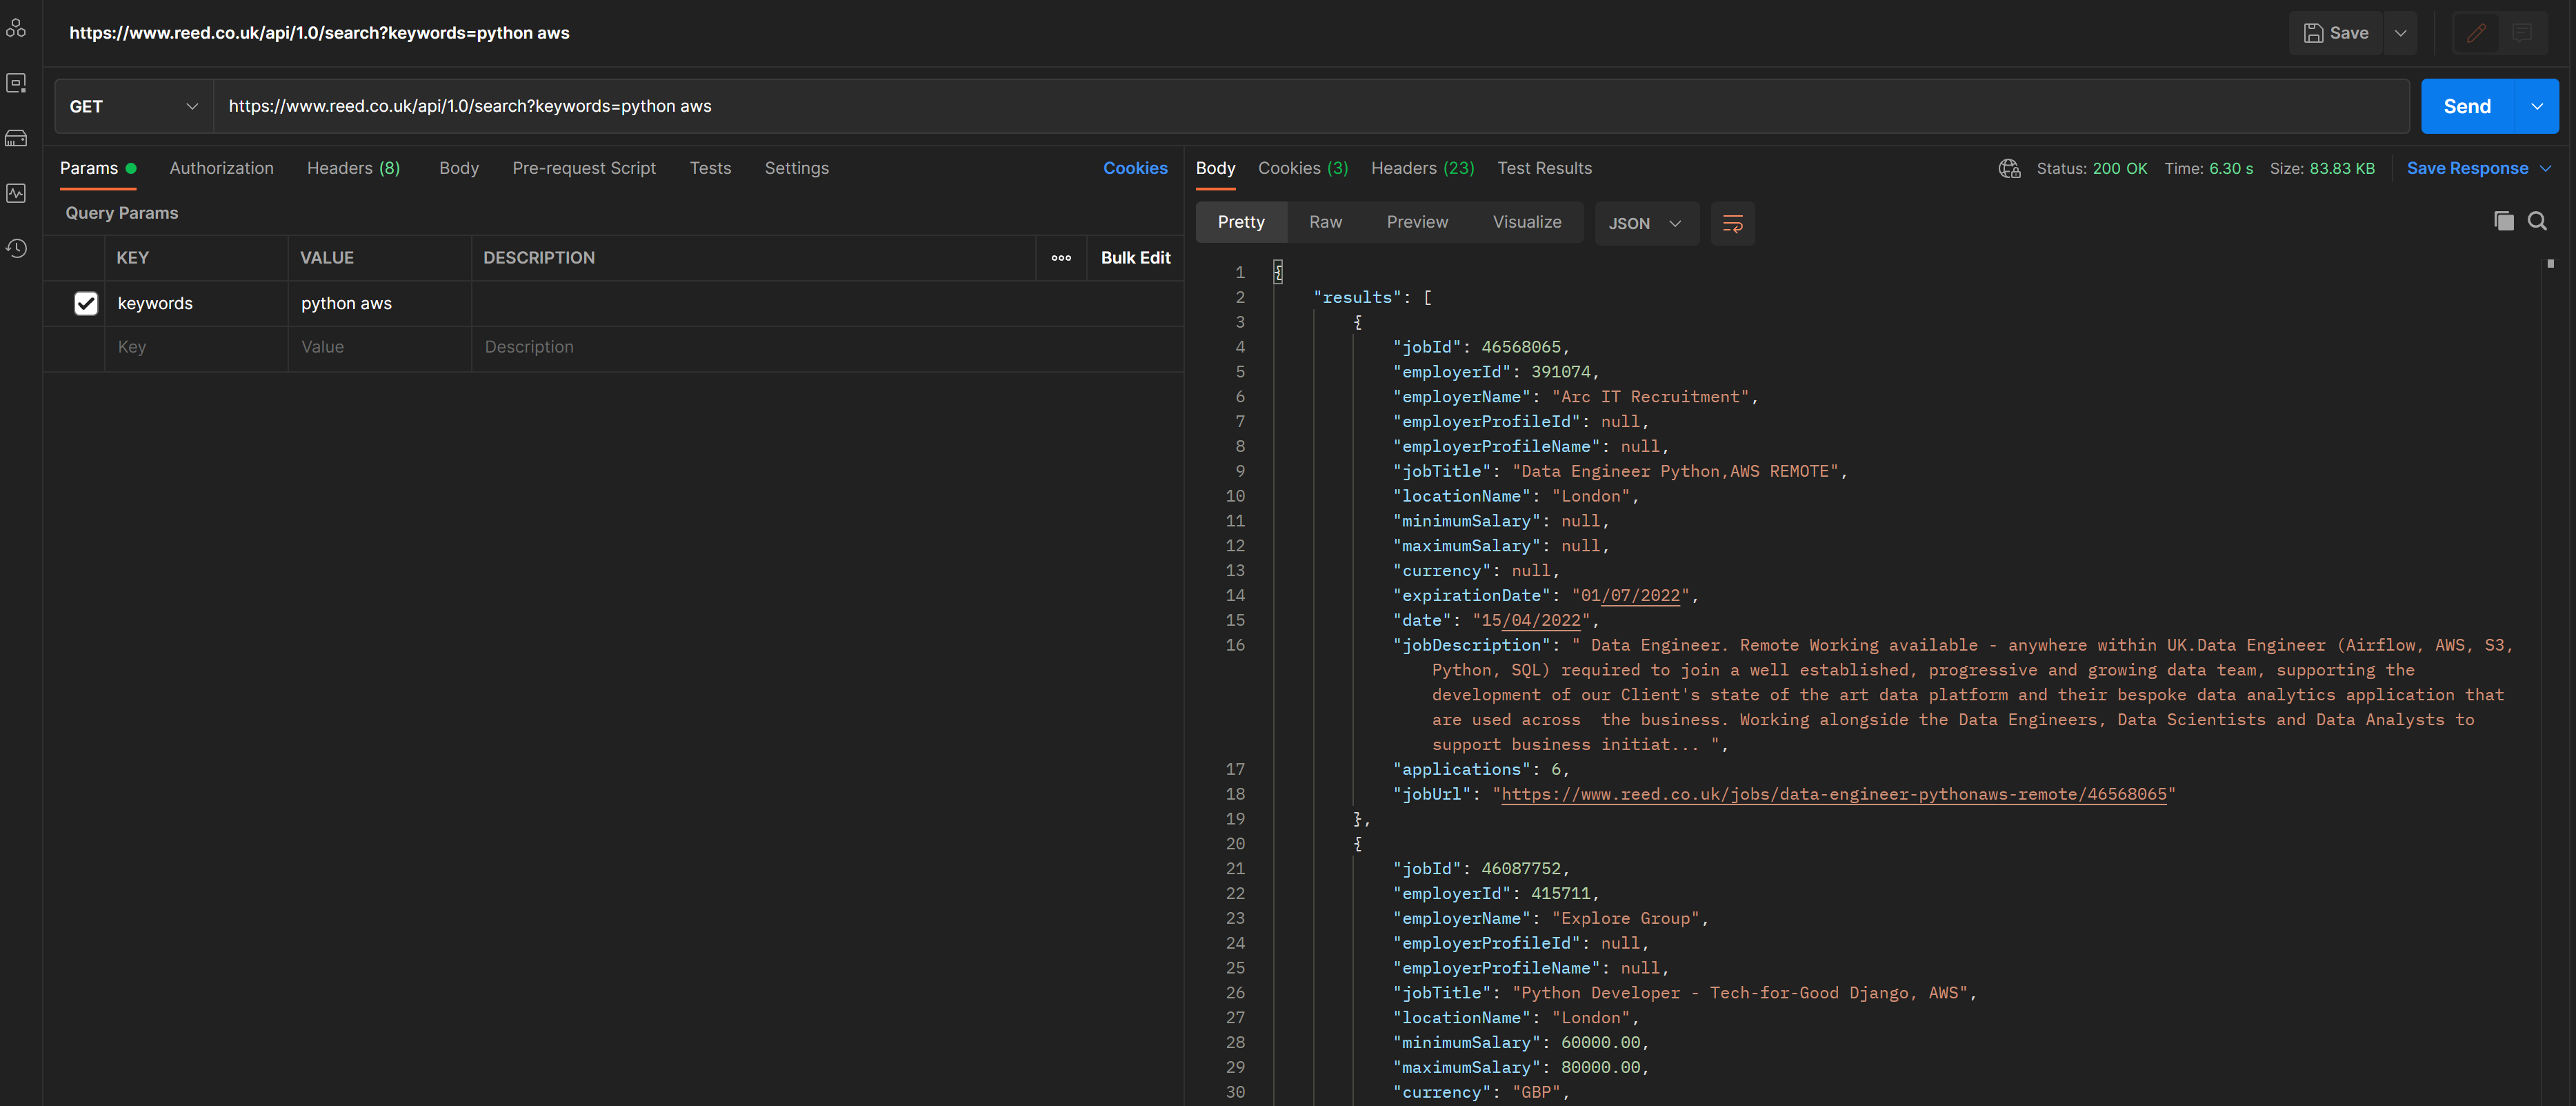The height and width of the screenshot is (1106, 2576).
Task: Expand the Save Response dropdown chevron
Action: [2545, 168]
